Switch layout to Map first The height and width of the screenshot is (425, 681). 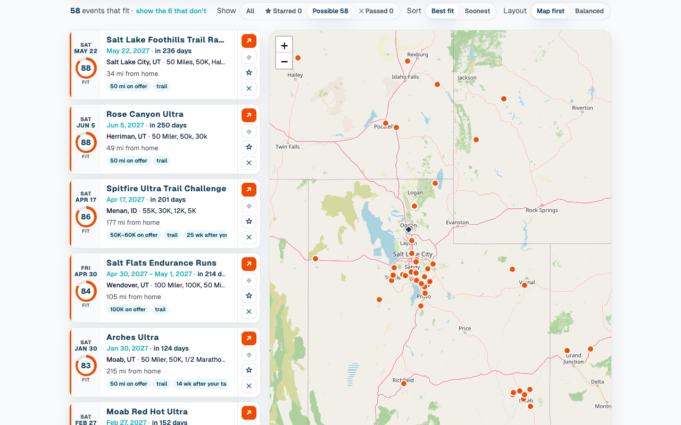pos(551,11)
